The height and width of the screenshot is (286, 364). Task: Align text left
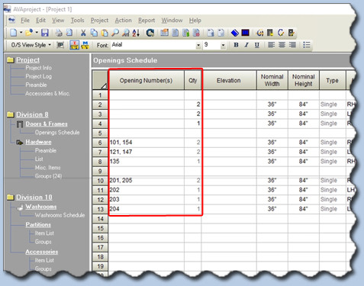click(x=271, y=45)
